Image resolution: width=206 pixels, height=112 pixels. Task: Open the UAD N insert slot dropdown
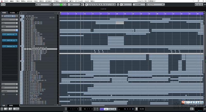point(16,34)
